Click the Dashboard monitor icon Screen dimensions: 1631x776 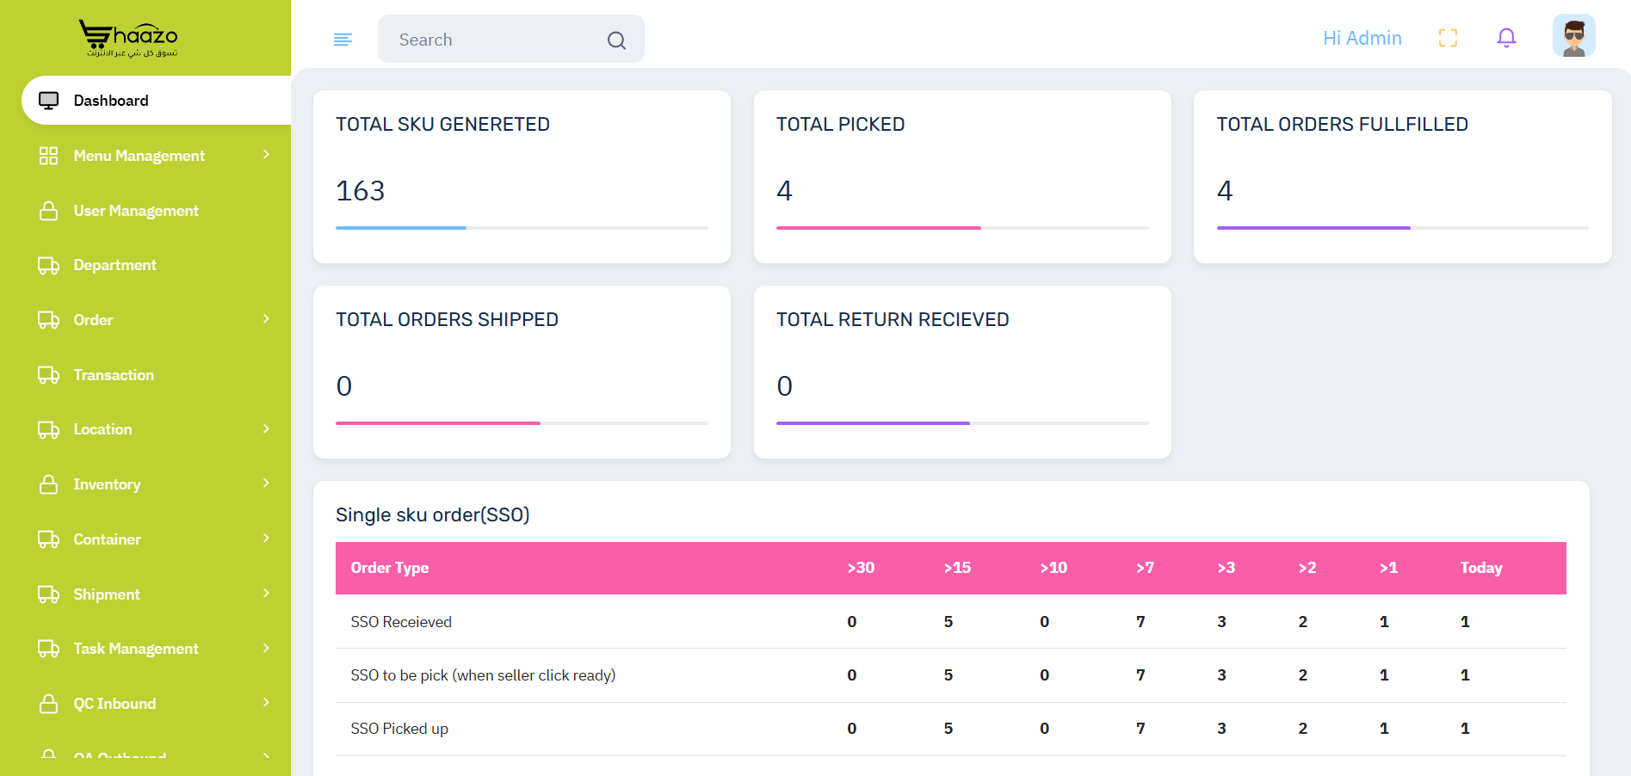(x=49, y=101)
